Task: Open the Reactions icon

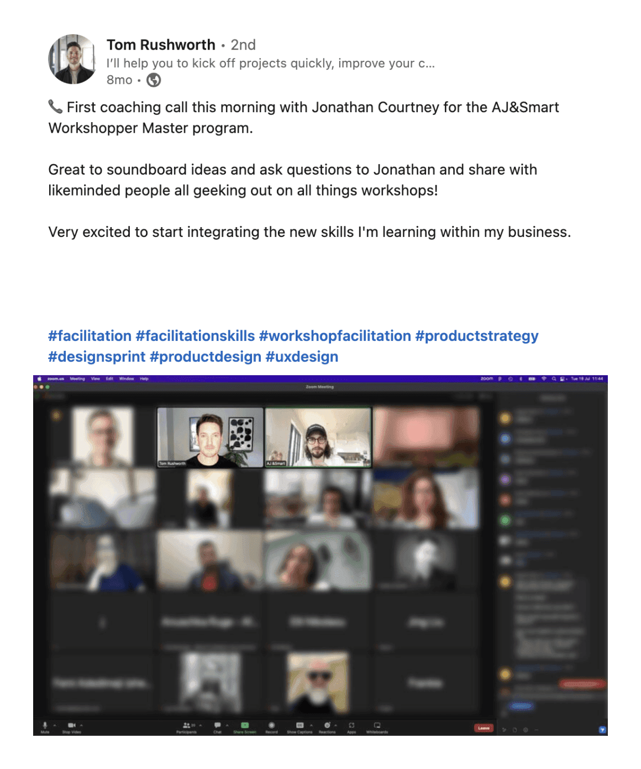Action: [327, 725]
